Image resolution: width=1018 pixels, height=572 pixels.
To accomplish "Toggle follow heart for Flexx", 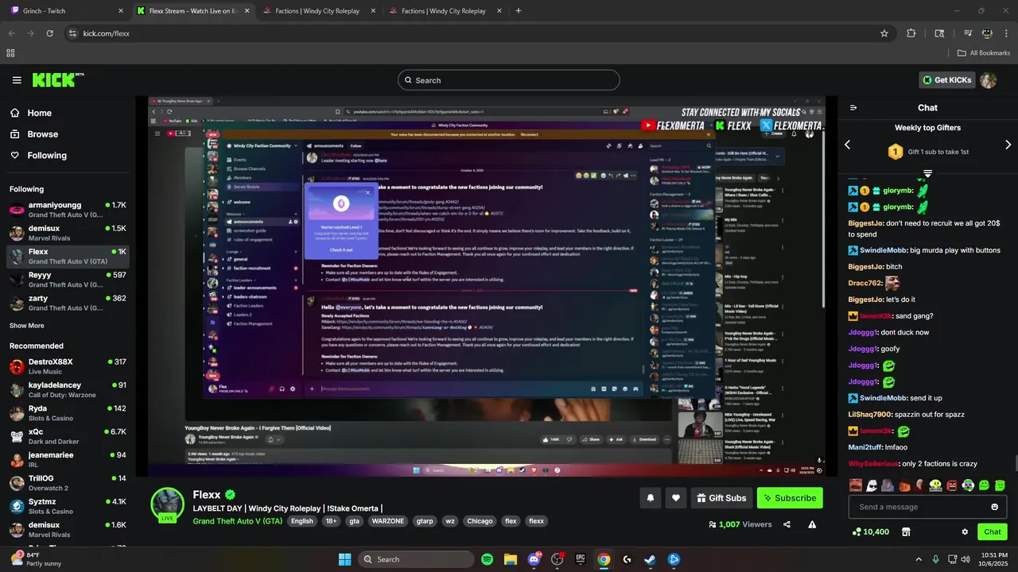I will coord(676,498).
